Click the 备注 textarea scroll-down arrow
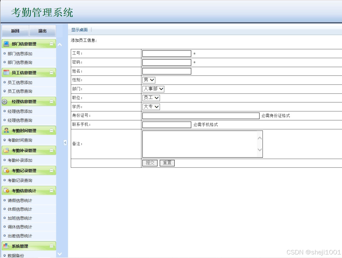The image size is (342, 258). 260,150
